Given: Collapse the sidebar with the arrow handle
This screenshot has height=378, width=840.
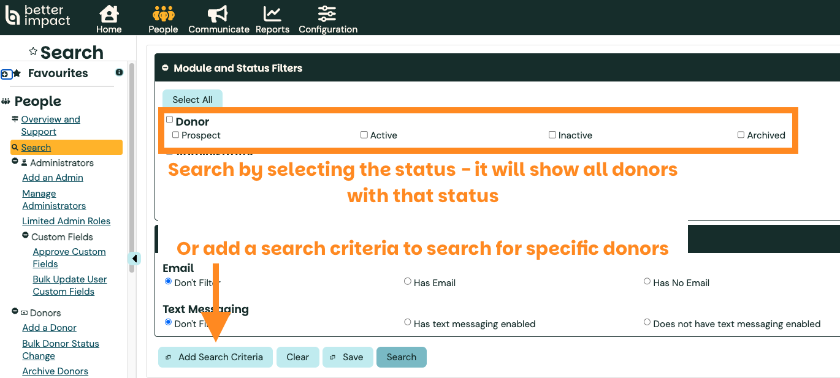Looking at the screenshot, I should click(134, 259).
